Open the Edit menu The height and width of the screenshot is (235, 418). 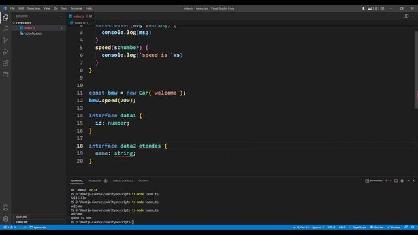click(21, 8)
